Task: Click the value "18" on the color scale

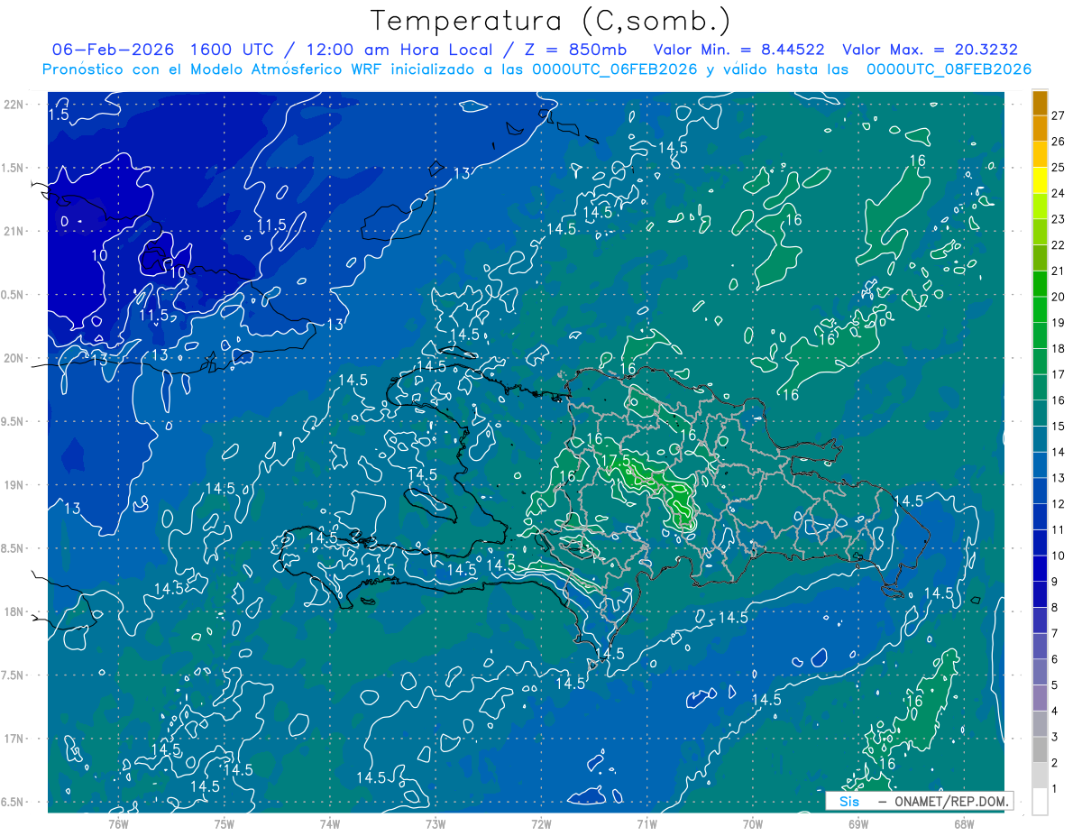Action: [x=1059, y=348]
